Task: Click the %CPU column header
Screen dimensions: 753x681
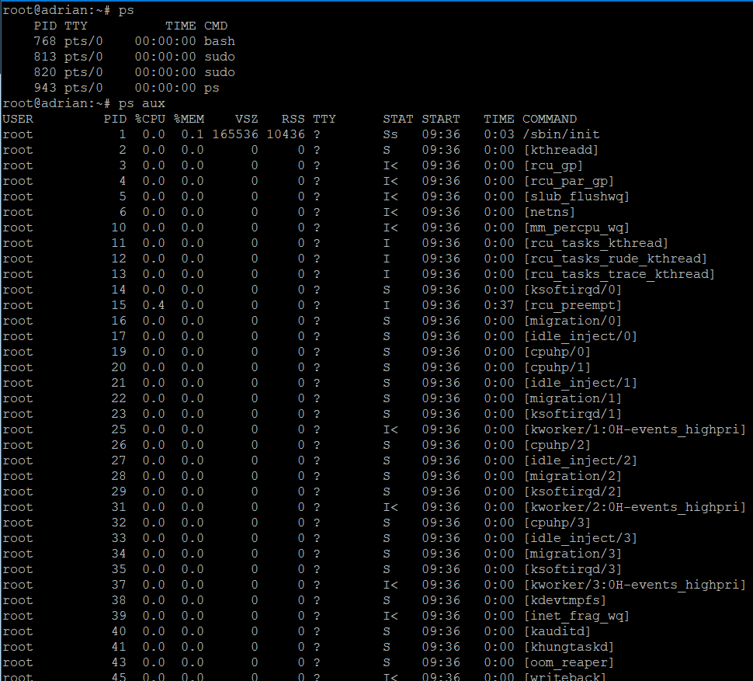Action: pyautogui.click(x=150, y=118)
